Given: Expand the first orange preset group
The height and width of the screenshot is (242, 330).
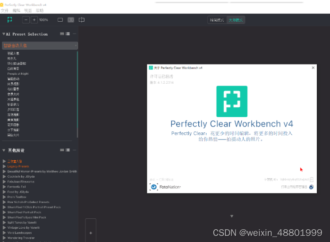Looking at the screenshot, I should pos(4,161).
